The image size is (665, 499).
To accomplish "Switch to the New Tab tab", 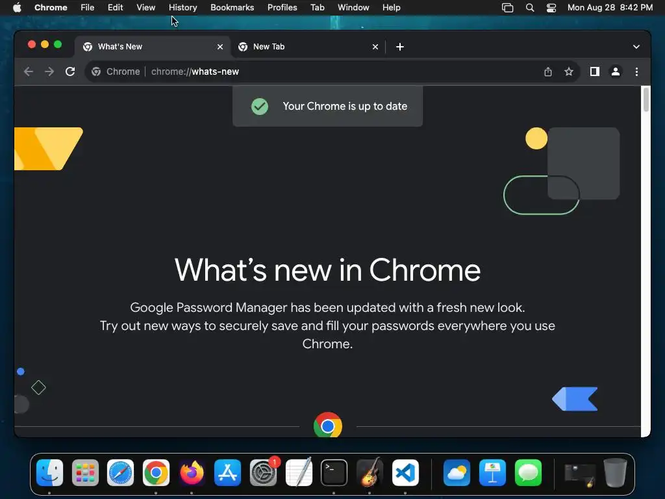I will (308, 47).
